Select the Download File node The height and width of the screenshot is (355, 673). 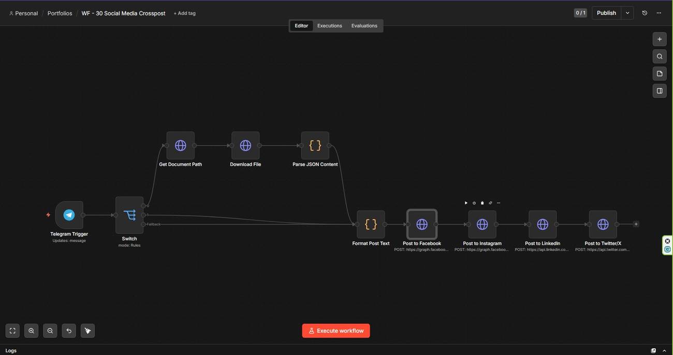pyautogui.click(x=245, y=145)
